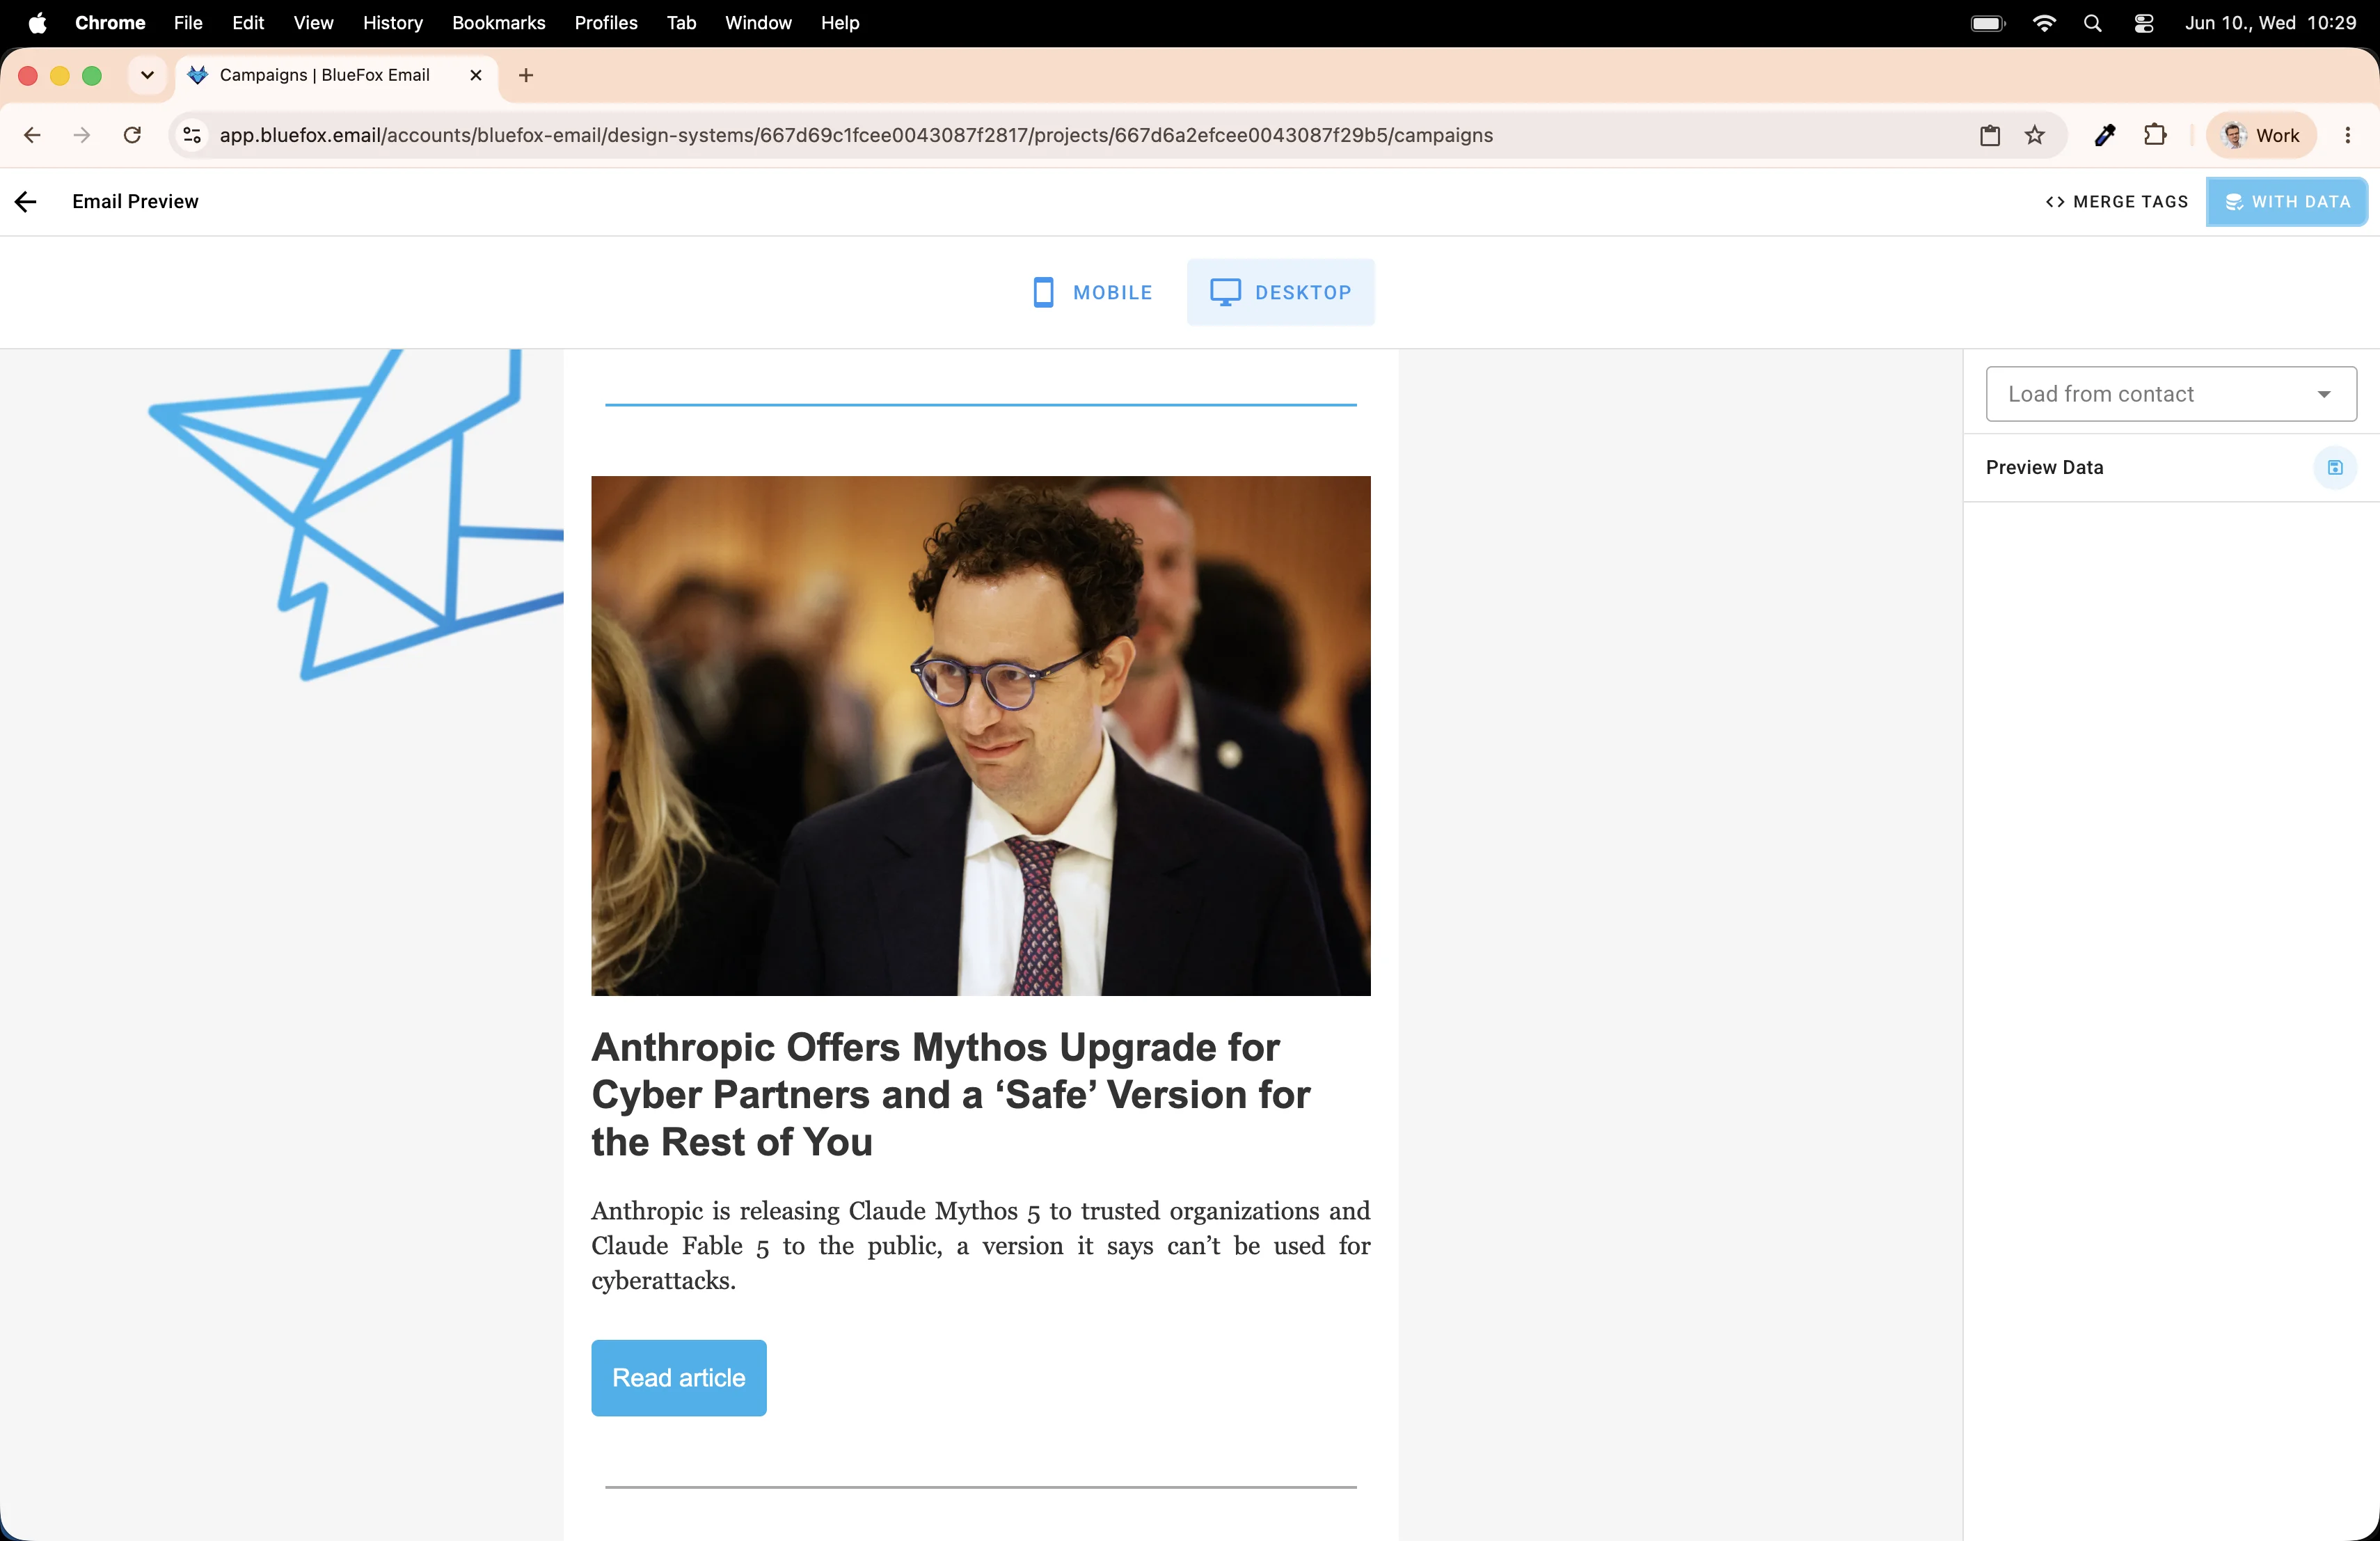The height and width of the screenshot is (1541, 2380).
Task: Open the Load from contact dropdown
Action: 2171,394
